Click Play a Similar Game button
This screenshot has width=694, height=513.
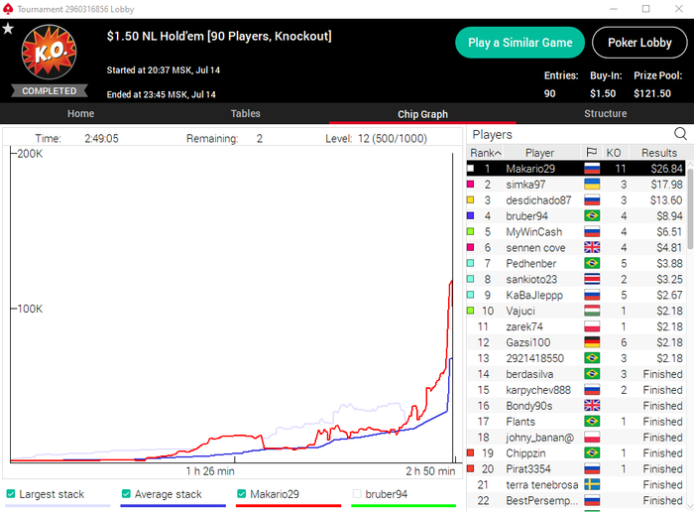pyautogui.click(x=520, y=43)
